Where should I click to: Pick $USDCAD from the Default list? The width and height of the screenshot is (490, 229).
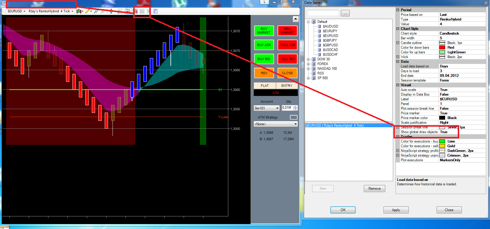[x=330, y=50]
